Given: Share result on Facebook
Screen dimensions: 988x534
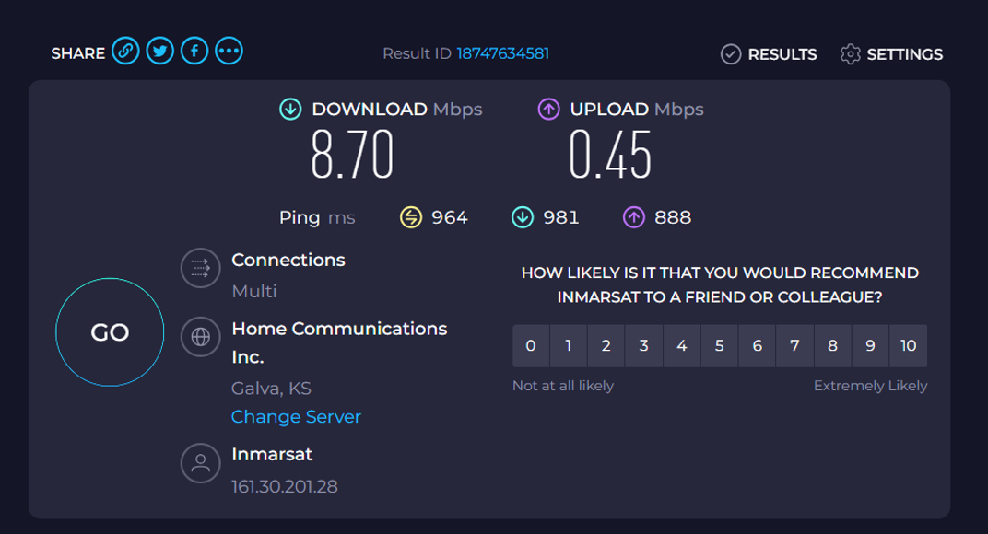Looking at the screenshot, I should tap(194, 52).
